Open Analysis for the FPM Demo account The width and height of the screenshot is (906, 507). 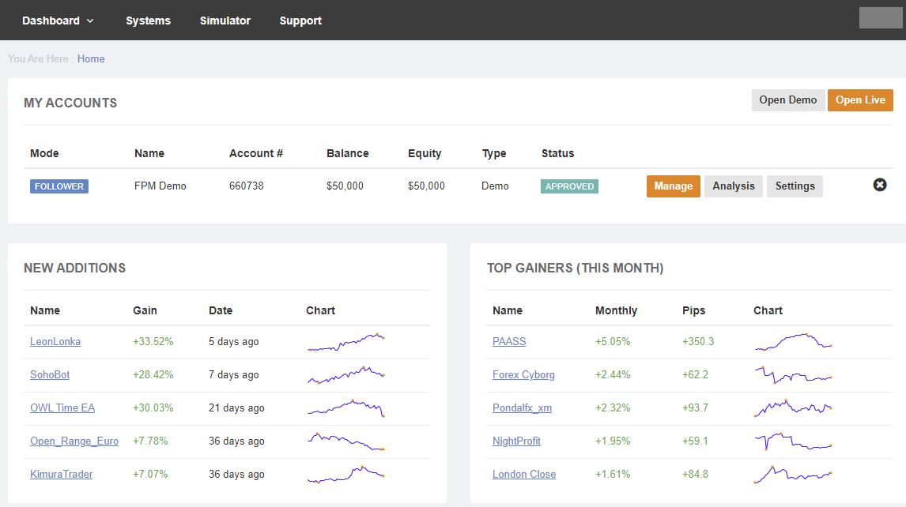tap(733, 186)
